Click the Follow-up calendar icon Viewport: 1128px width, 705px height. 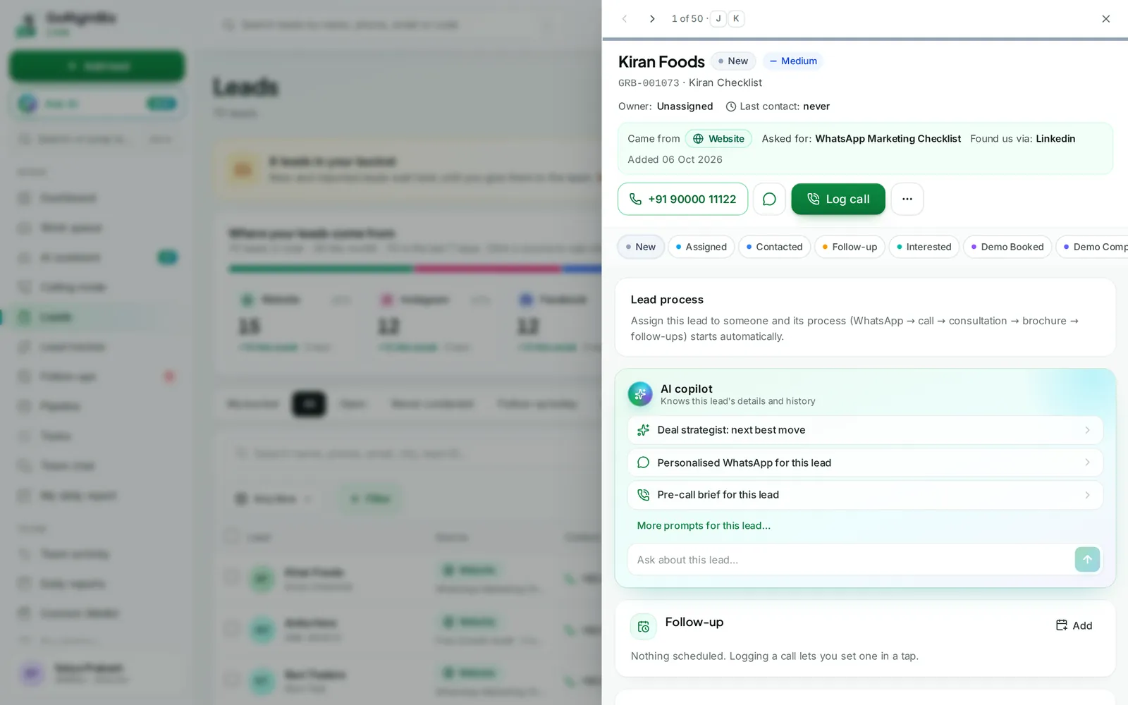coord(644,626)
